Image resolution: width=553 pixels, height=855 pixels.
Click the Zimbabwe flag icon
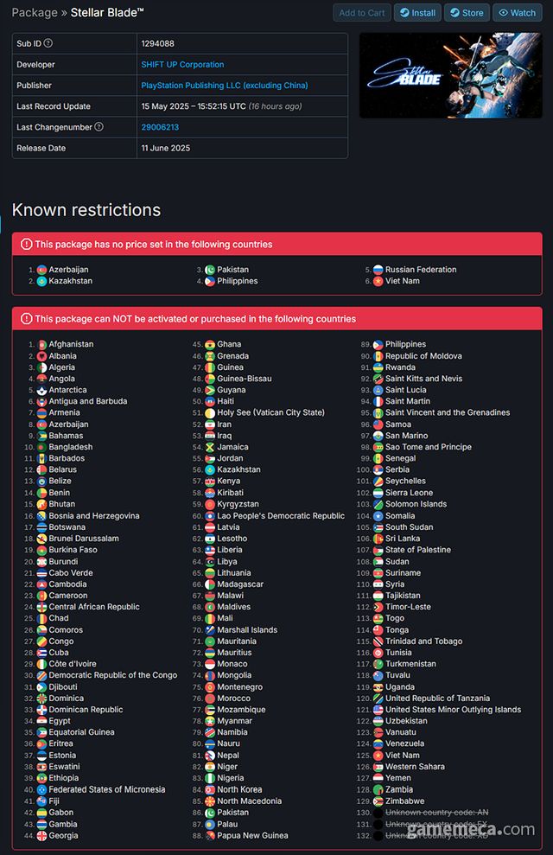coord(378,801)
